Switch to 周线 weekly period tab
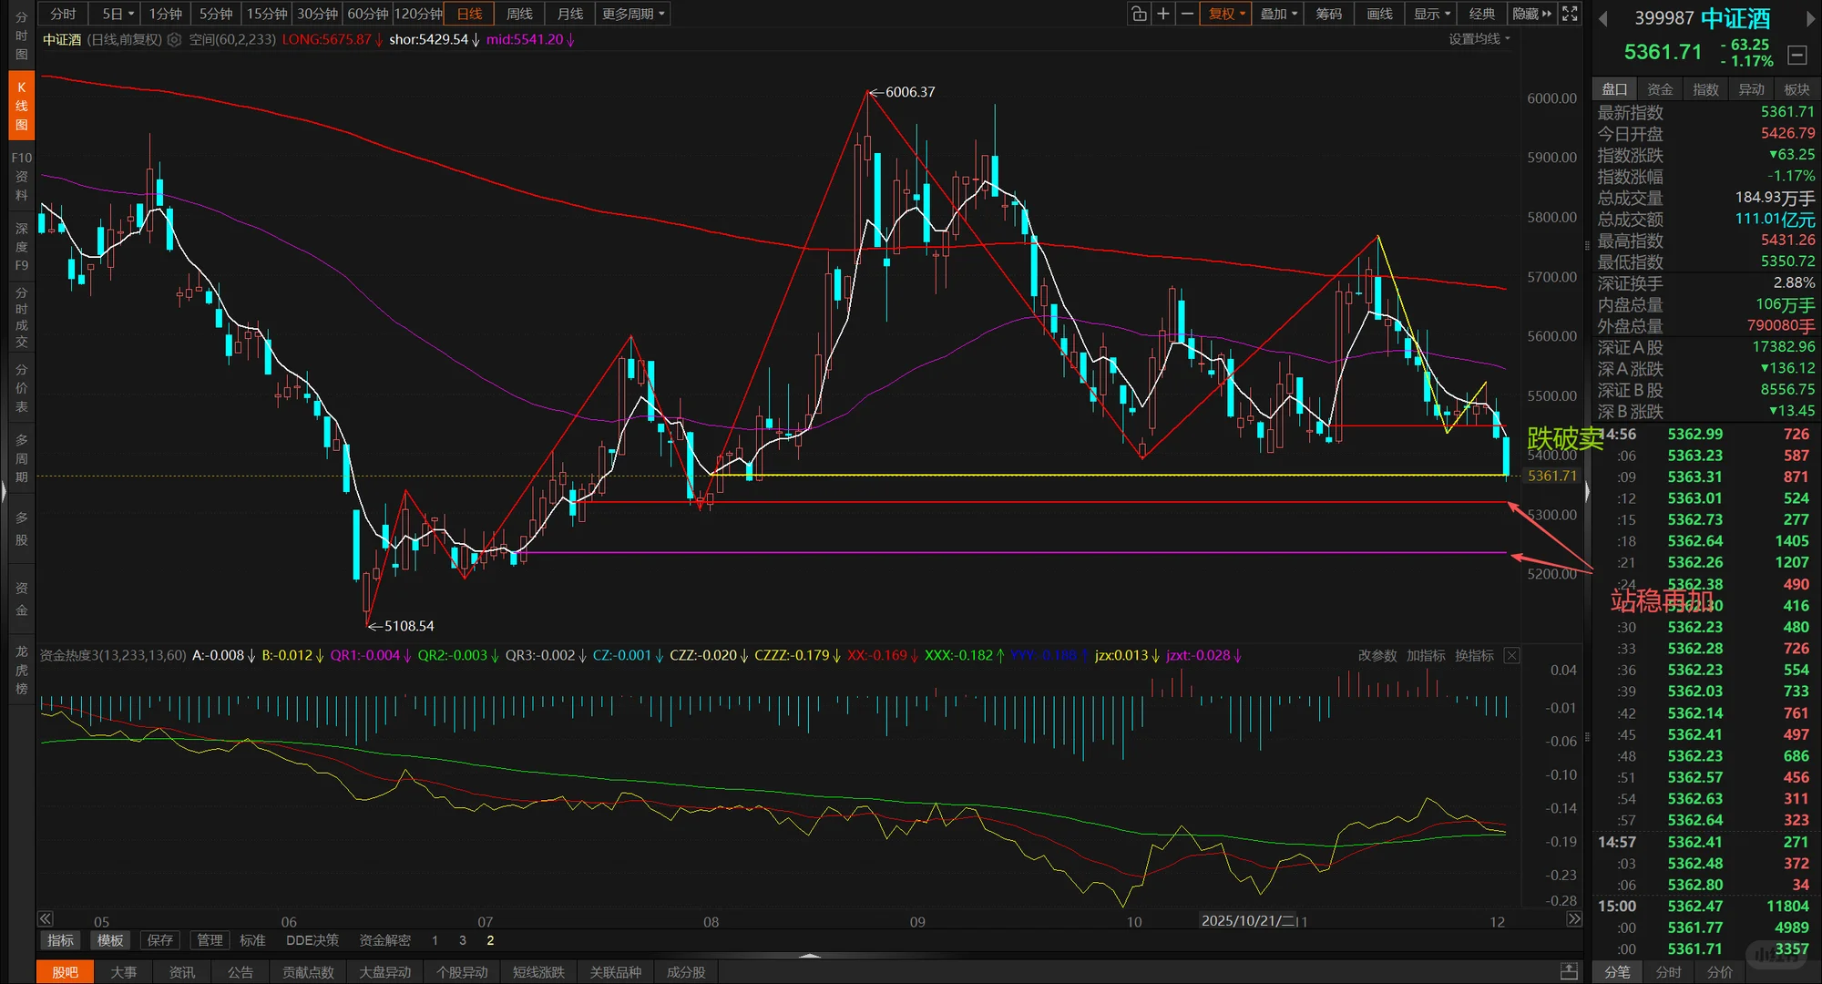 (519, 14)
